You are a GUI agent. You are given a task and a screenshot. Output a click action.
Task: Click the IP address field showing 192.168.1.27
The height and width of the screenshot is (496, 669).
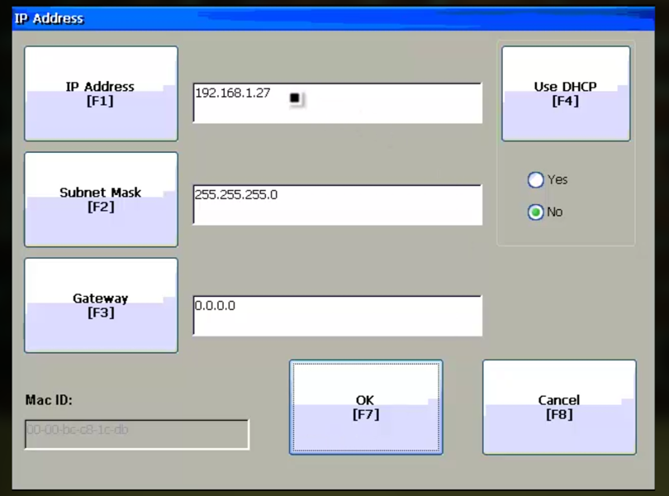click(338, 103)
